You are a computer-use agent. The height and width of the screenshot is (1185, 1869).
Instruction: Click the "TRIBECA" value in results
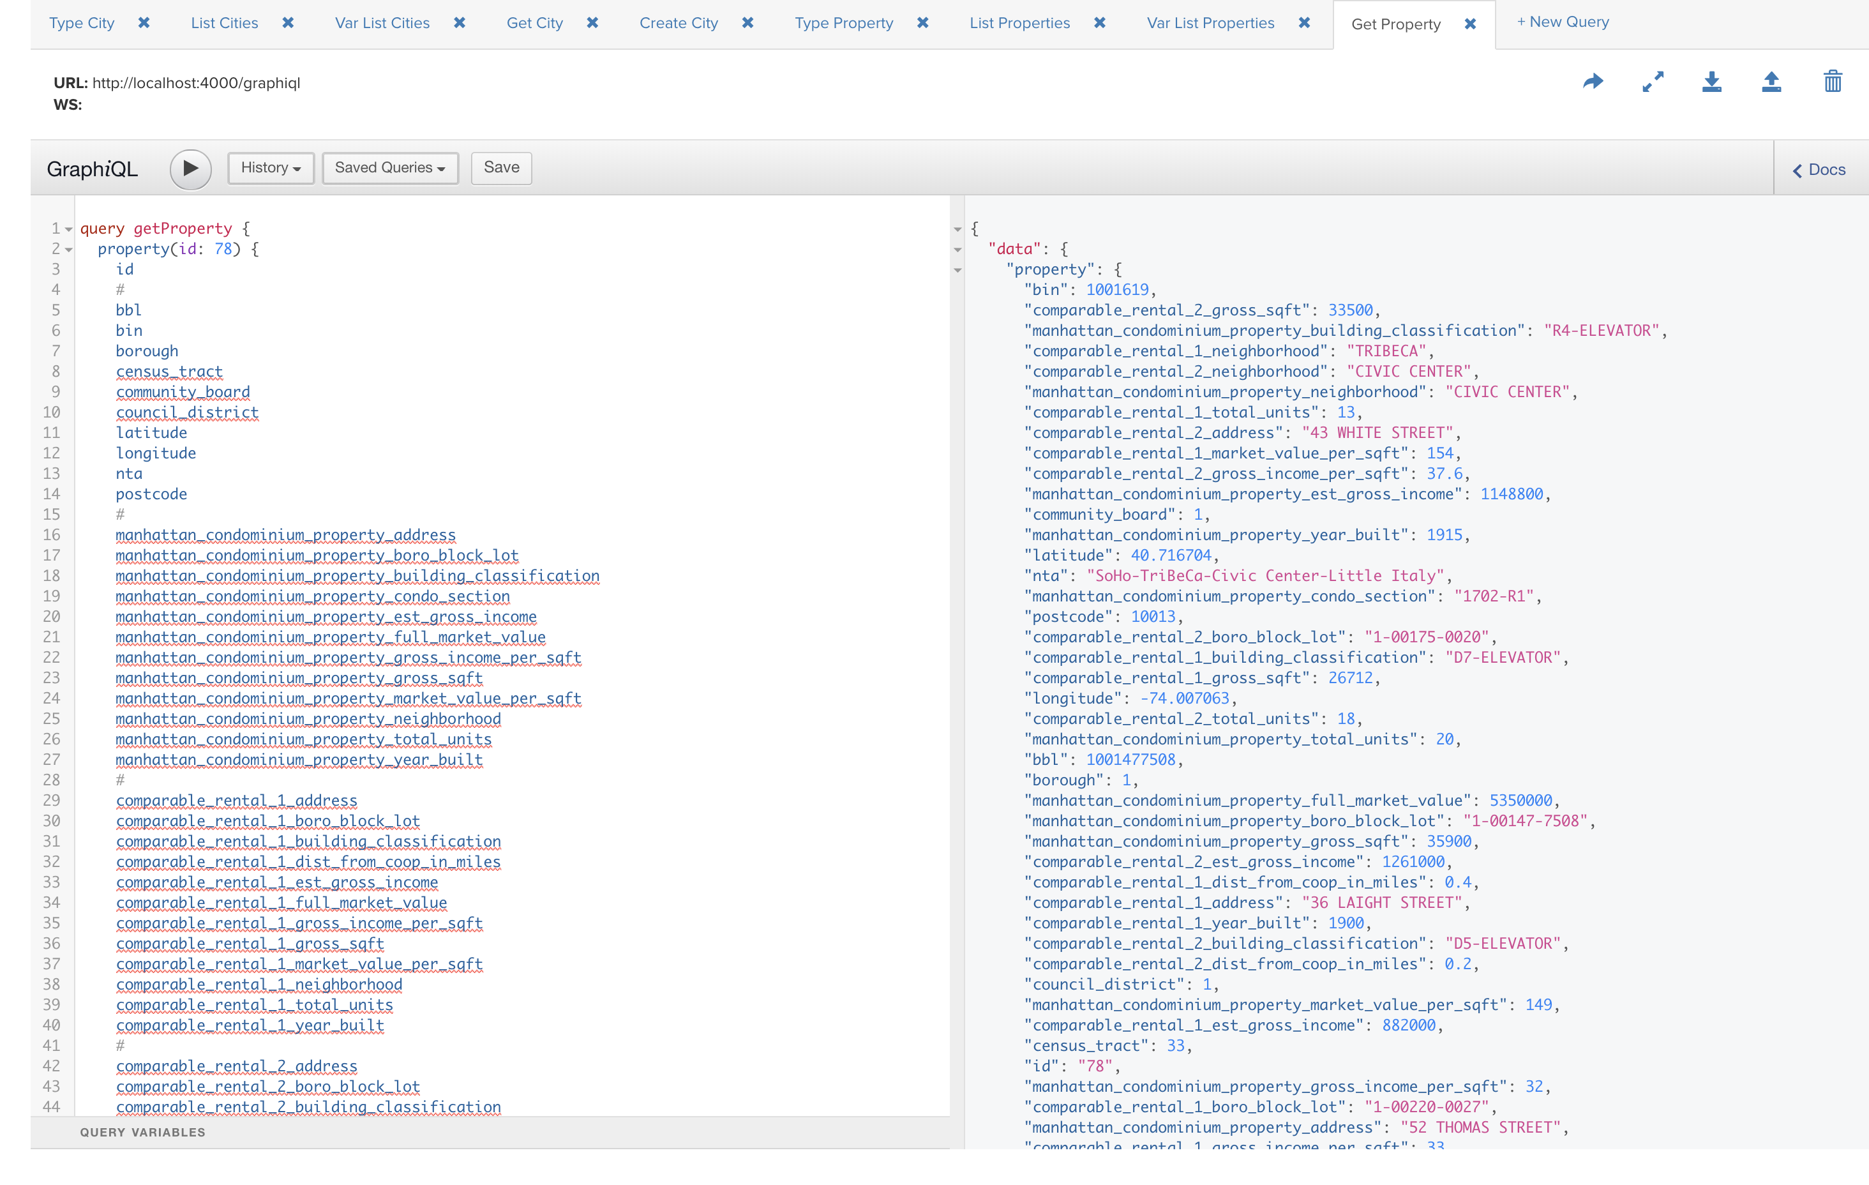tap(1386, 351)
